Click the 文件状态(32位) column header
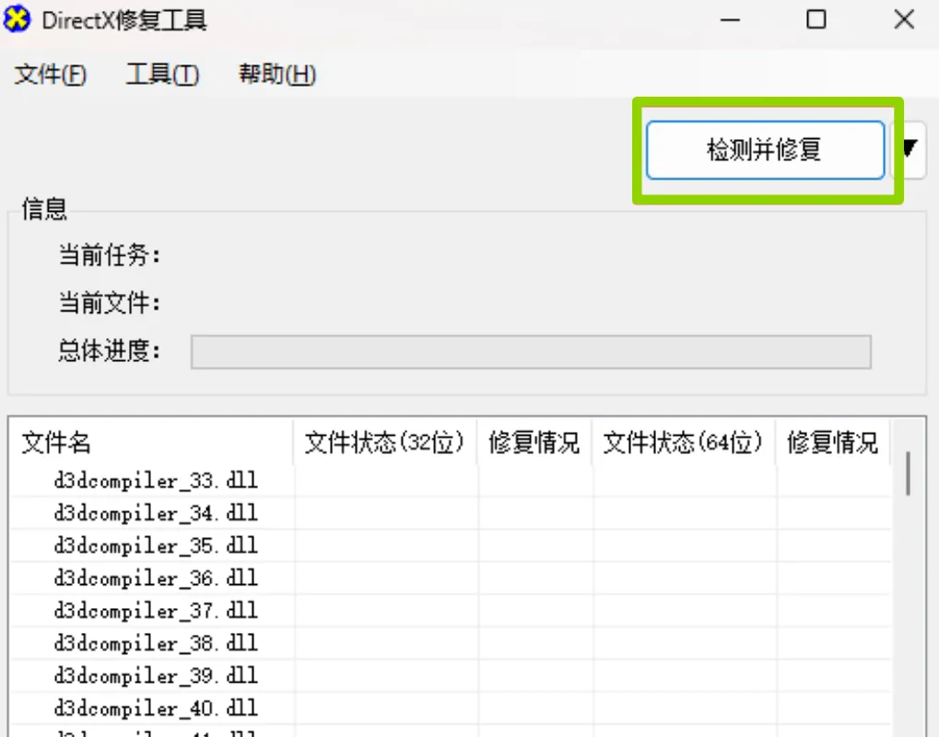 (x=385, y=443)
